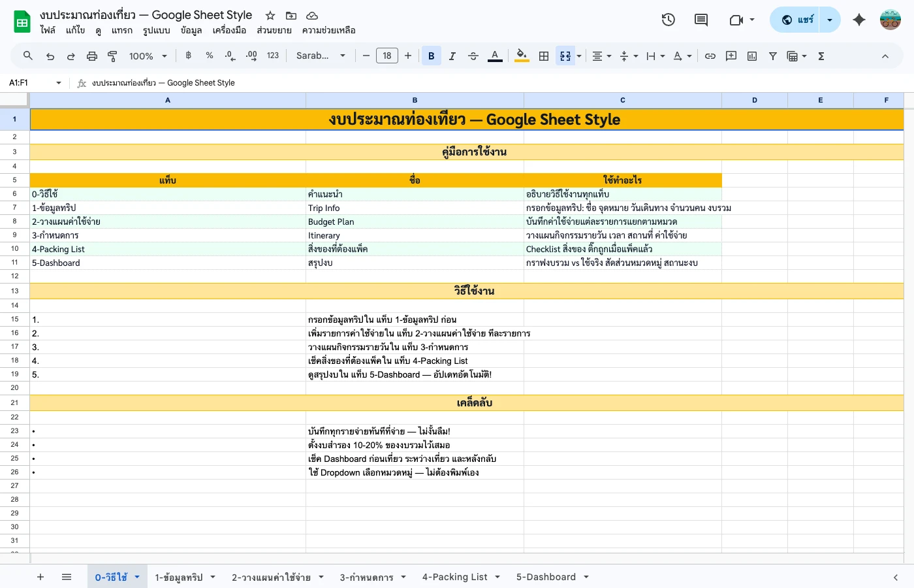Open the comments panel icon

point(701,20)
